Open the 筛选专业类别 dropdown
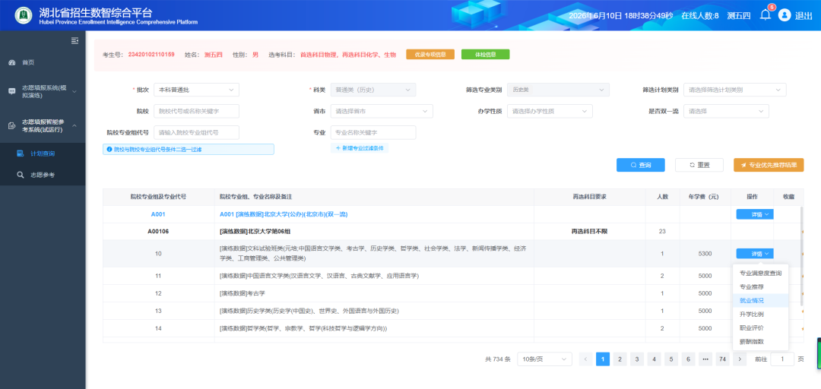 click(558, 90)
